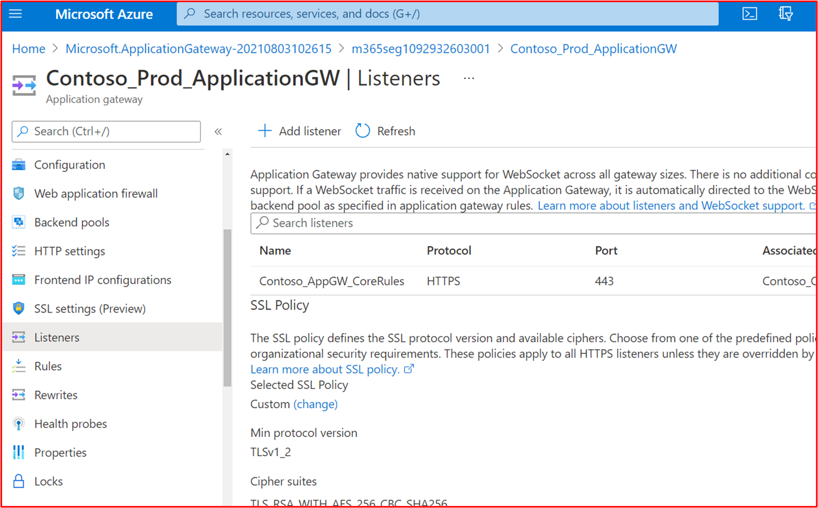This screenshot has height=508, width=818.
Task: Click the Backend pools icon
Action: tap(19, 223)
